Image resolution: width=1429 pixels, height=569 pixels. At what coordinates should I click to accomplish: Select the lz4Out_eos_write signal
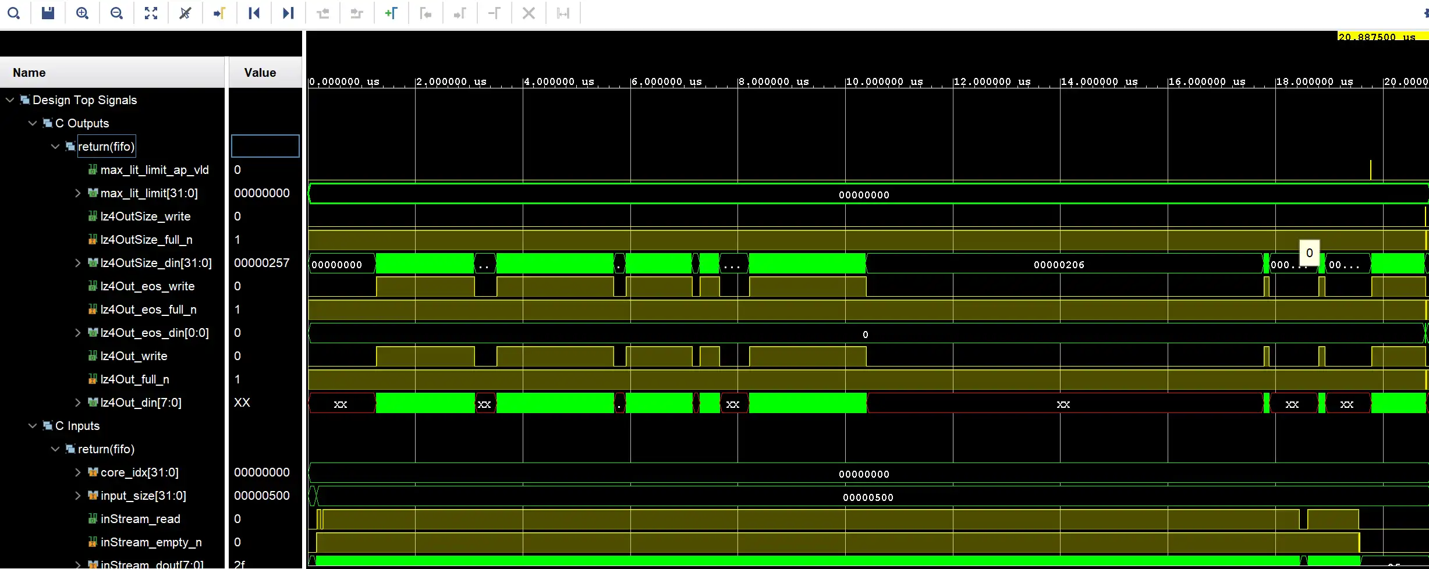tap(147, 286)
